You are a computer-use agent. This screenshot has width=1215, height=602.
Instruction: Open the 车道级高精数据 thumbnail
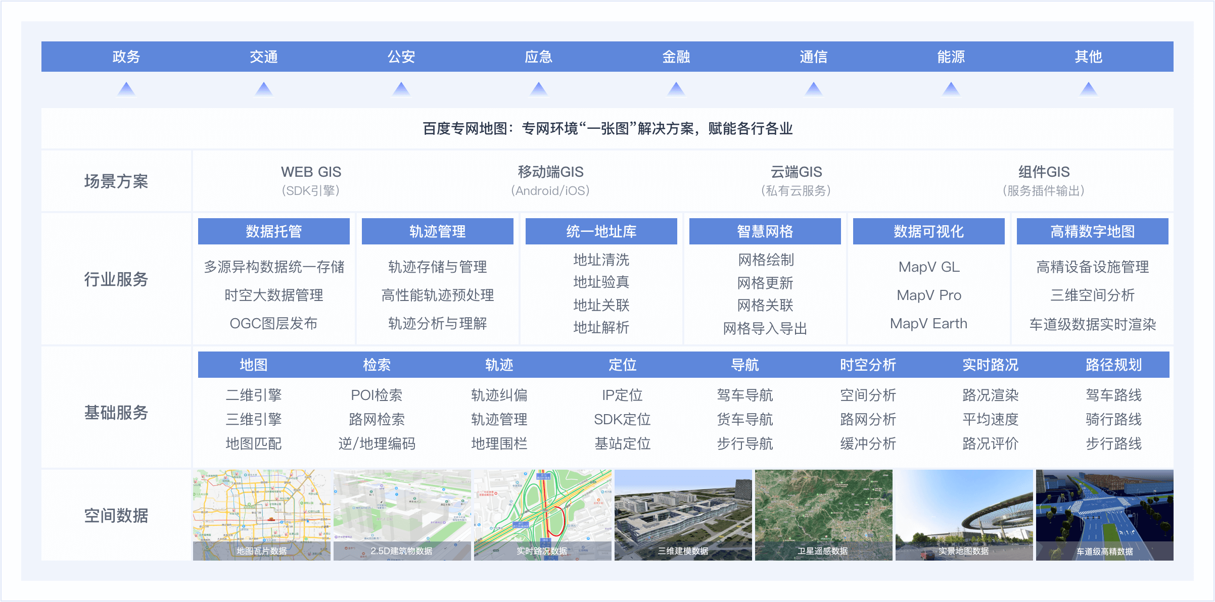tap(1105, 515)
